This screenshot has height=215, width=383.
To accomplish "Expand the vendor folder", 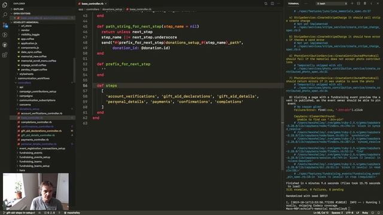I will tap(25, 30).
